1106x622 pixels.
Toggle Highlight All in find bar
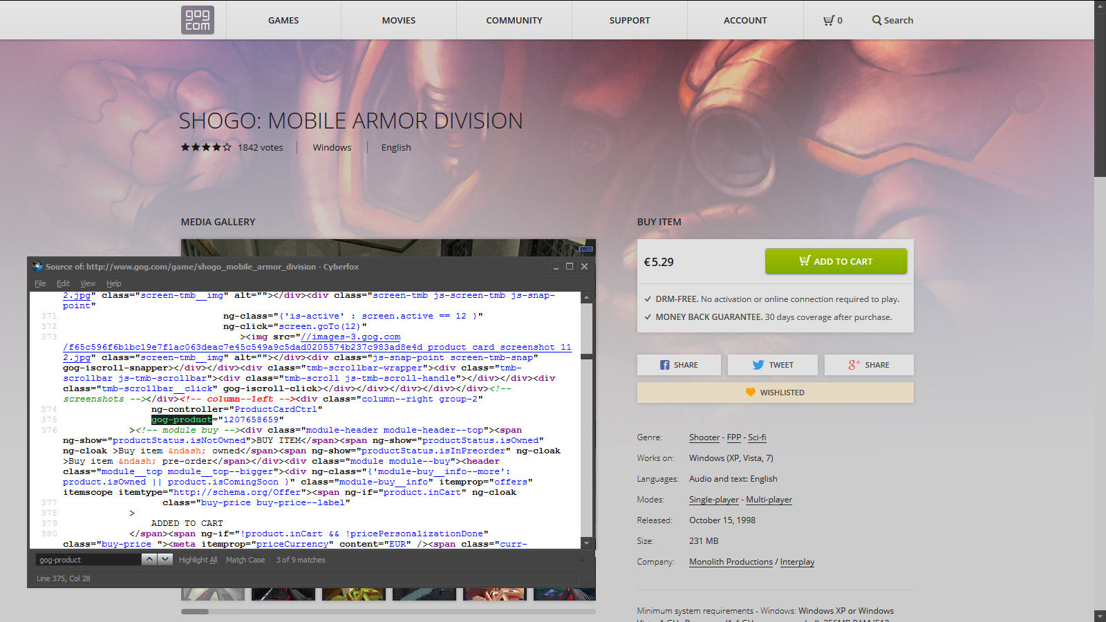(x=198, y=560)
